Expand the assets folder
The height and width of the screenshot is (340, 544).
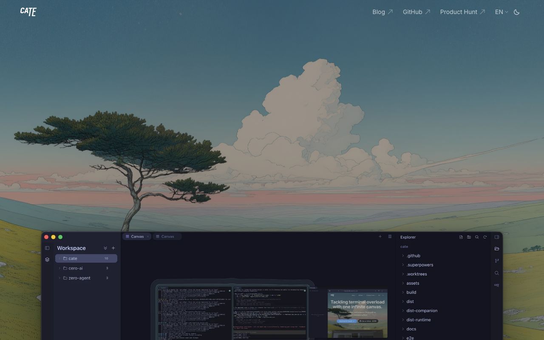pyautogui.click(x=403, y=283)
